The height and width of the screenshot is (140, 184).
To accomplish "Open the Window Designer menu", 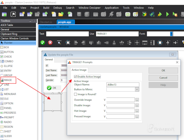I will pos(89,8).
